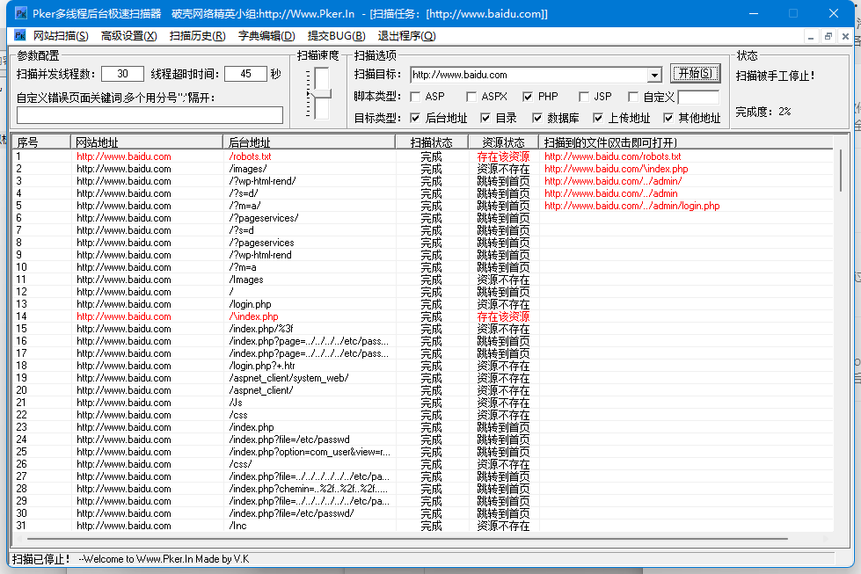Maximize the main Pker window
The height and width of the screenshot is (574, 861).
point(793,13)
